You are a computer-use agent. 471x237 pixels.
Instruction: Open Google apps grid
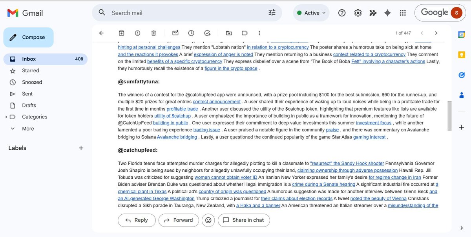[x=403, y=13]
